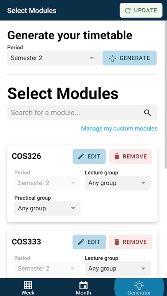The image size is (167, 296).
Task: Expand the COS326 Practical group dropdown
Action: [47, 208]
